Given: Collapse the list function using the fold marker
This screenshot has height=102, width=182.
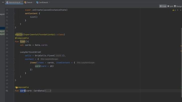Looking at the screenshot, I should coord(14,42).
